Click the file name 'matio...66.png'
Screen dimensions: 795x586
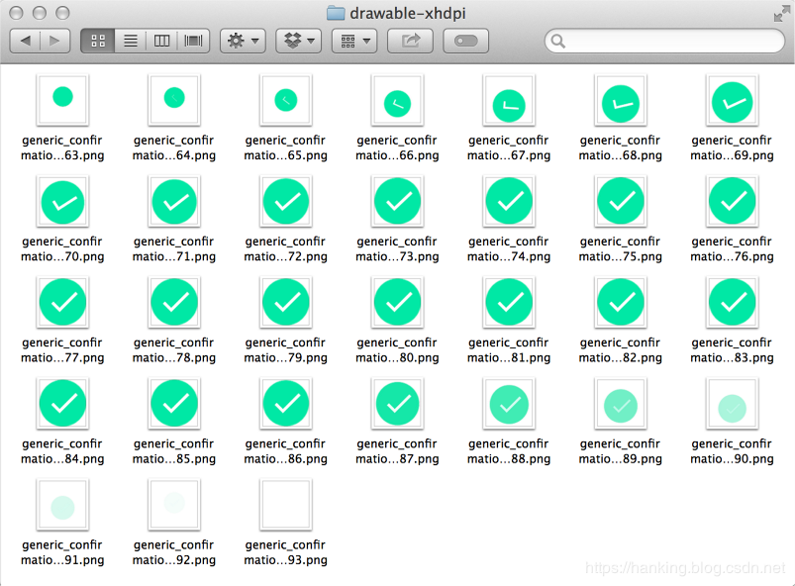pos(397,155)
